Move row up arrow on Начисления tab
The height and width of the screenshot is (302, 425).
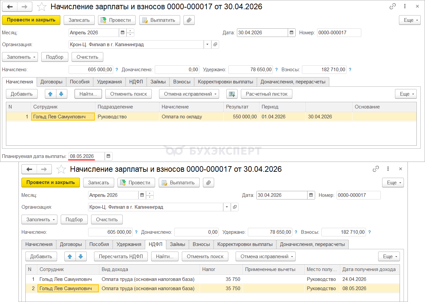pos(50,94)
